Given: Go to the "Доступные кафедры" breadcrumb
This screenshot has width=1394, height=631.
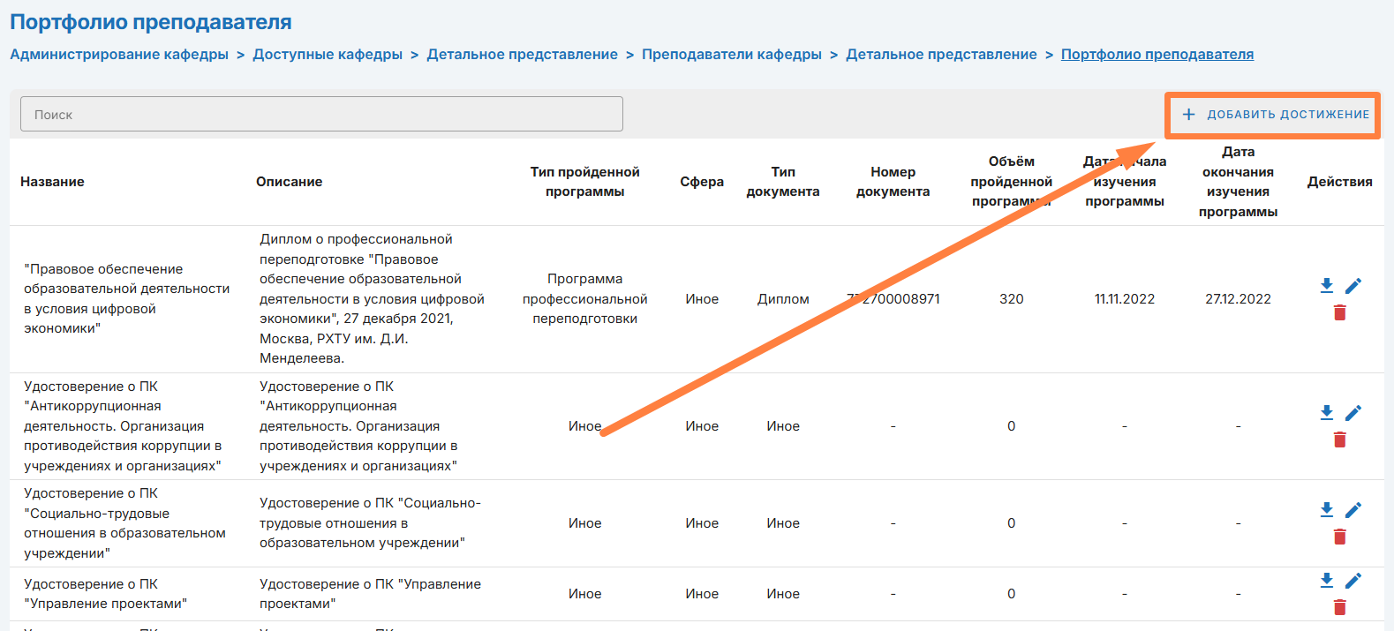Looking at the screenshot, I should pyautogui.click(x=328, y=55).
